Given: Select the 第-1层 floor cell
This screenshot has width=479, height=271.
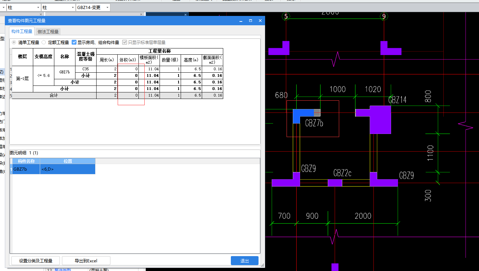Looking at the screenshot, I should (x=22, y=79).
